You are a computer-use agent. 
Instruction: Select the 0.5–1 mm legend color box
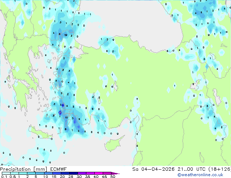pyautogui.click(x=15, y=173)
